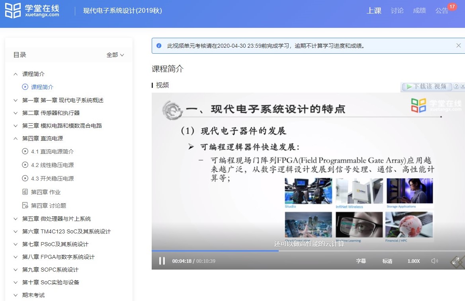Viewport: 465px width, 301px height.
Task: Open the 公告 notifications with badge 17
Action: click(441, 11)
